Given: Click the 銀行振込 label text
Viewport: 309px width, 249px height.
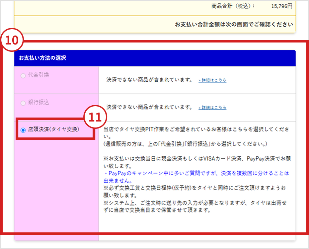Looking at the screenshot, I should tap(39, 103).
